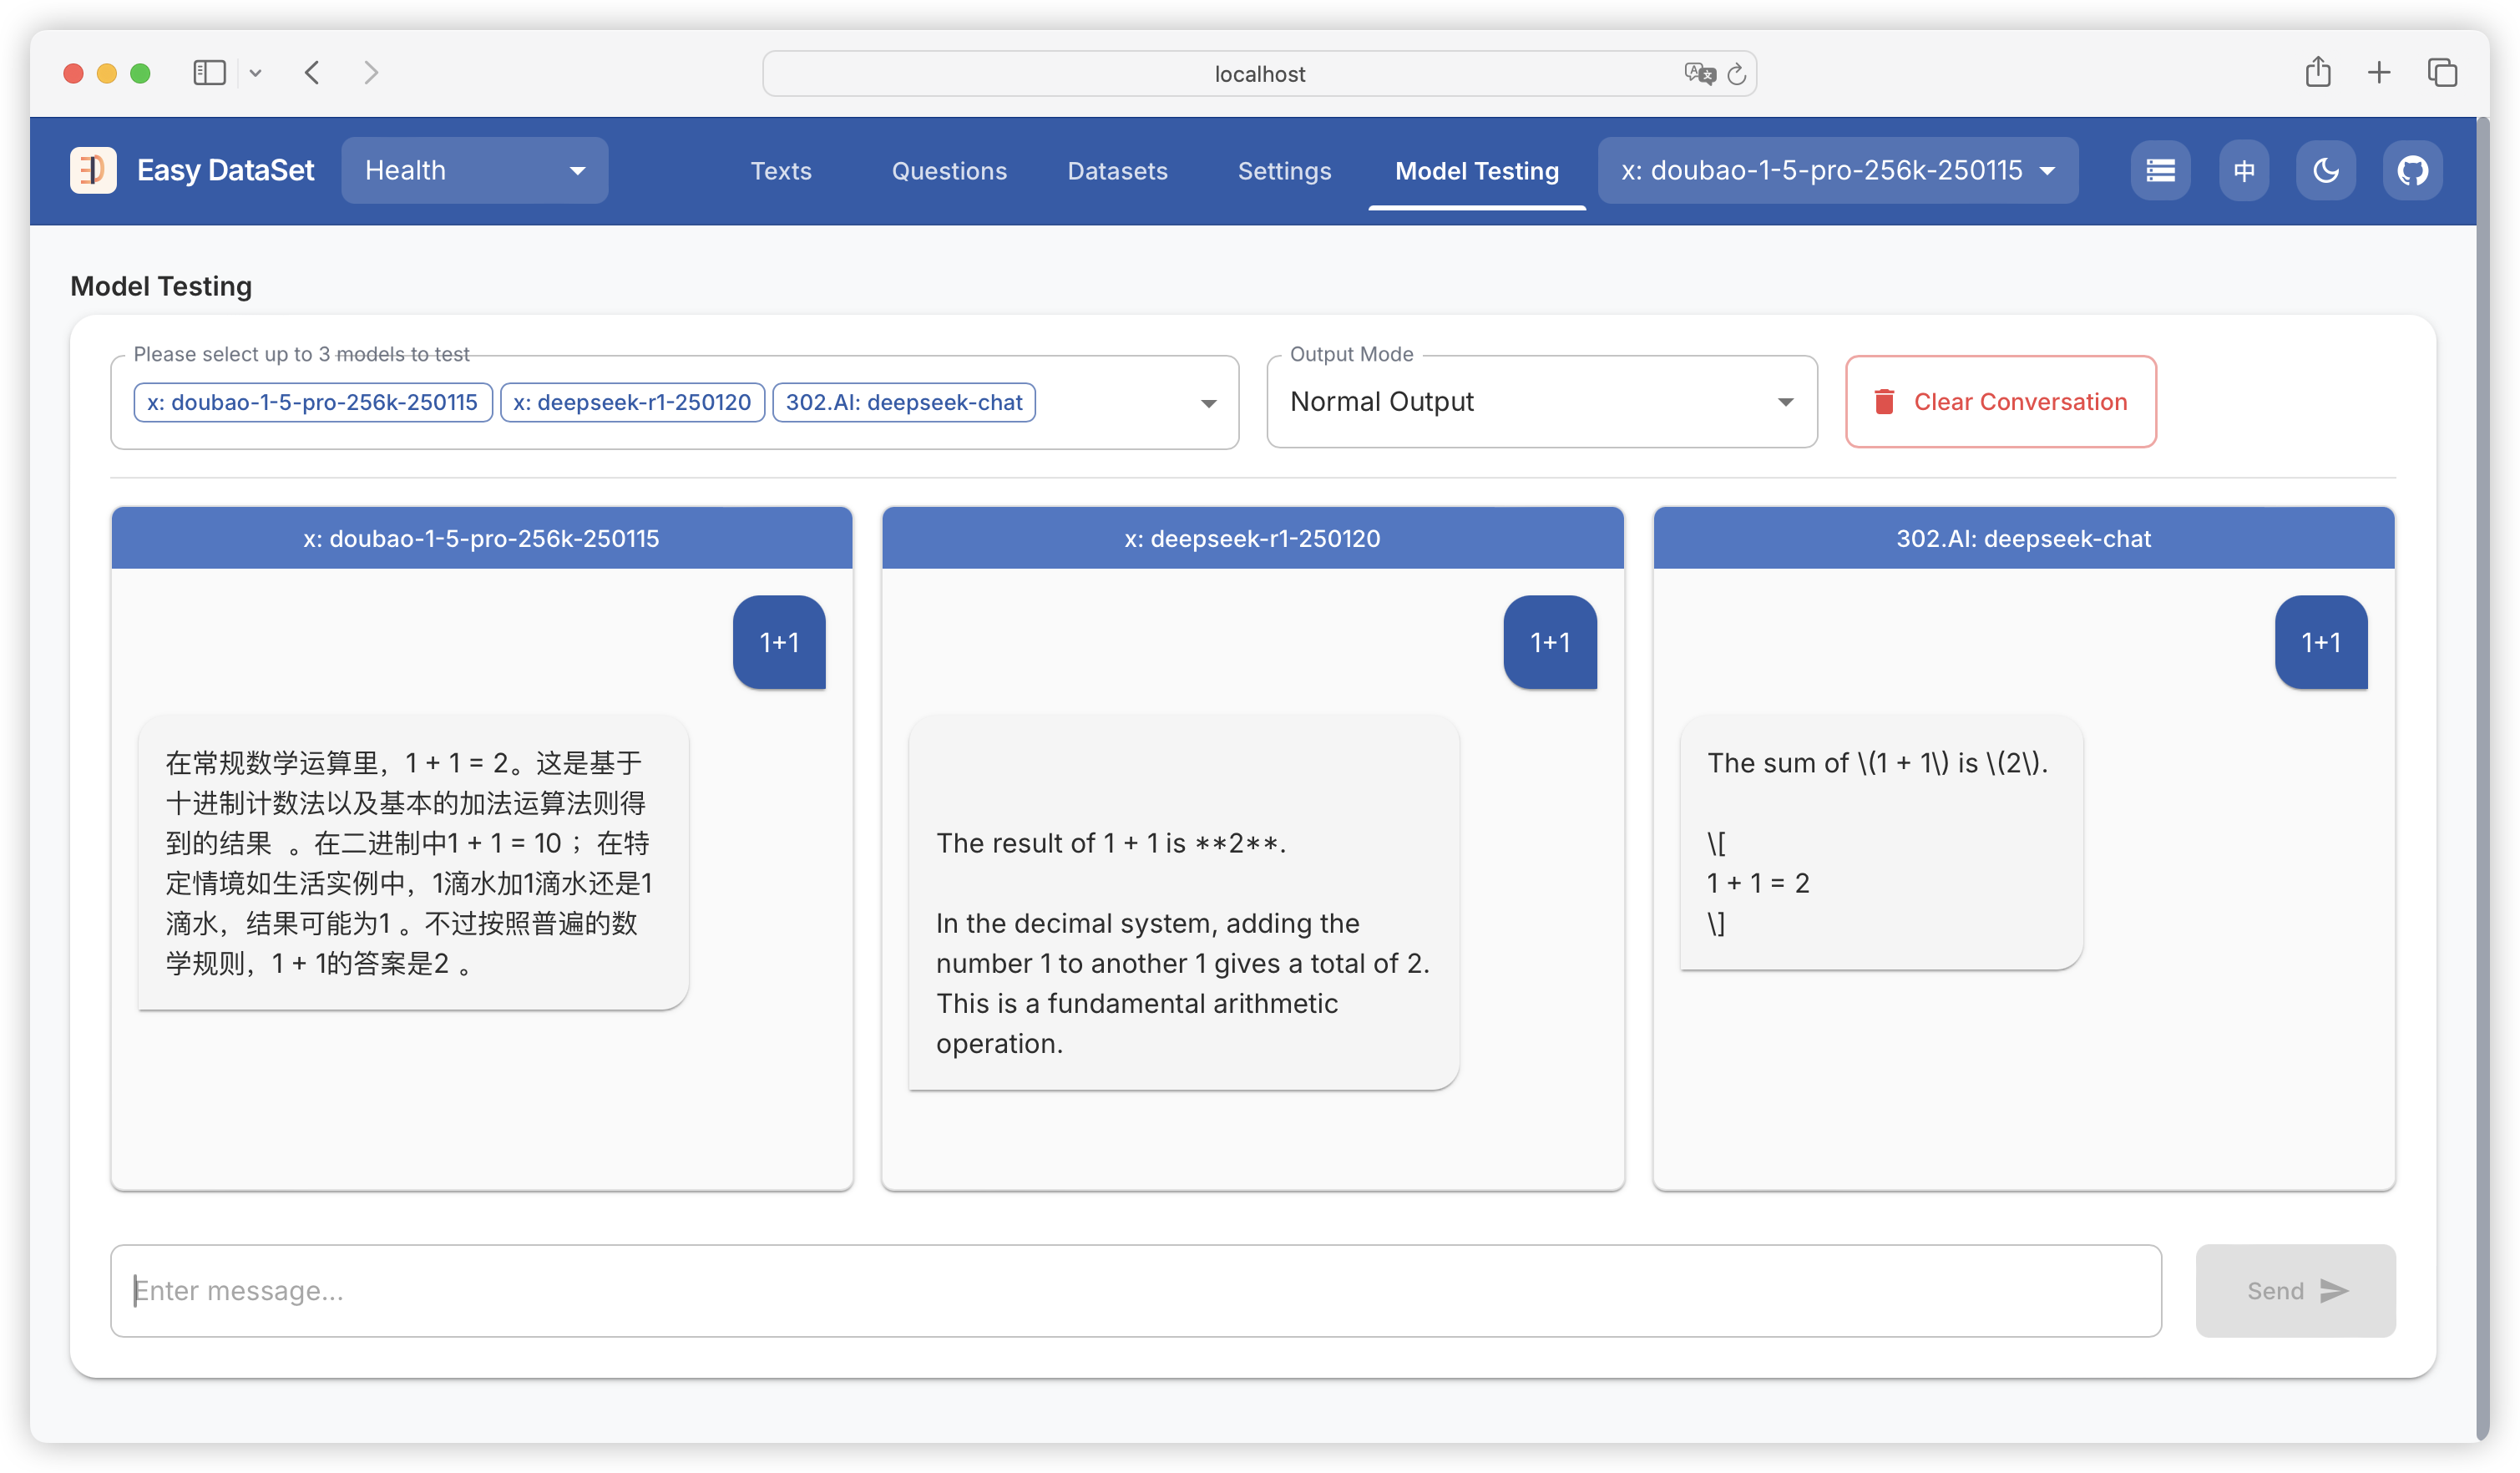Open the Settings tab

pyautogui.click(x=1284, y=171)
